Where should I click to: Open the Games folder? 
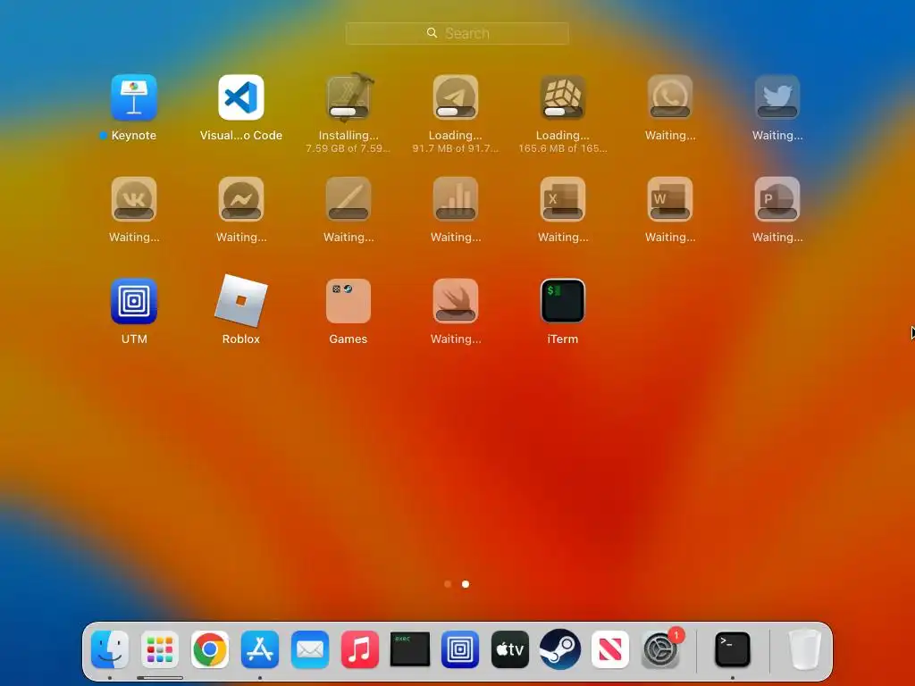[348, 301]
